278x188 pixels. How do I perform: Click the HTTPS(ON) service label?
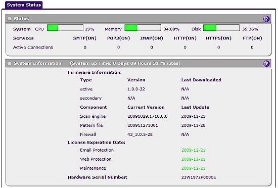click(x=218, y=38)
